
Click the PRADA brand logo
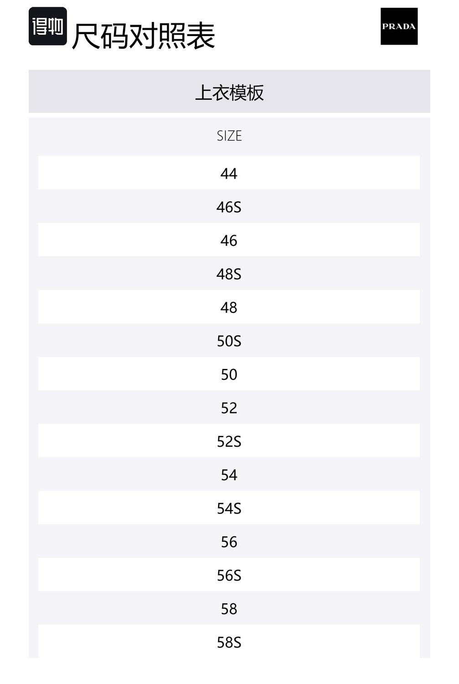click(x=399, y=26)
